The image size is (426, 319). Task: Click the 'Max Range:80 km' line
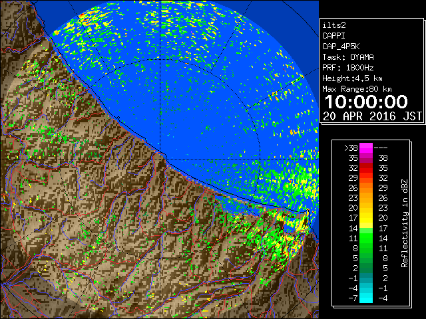(x=357, y=89)
